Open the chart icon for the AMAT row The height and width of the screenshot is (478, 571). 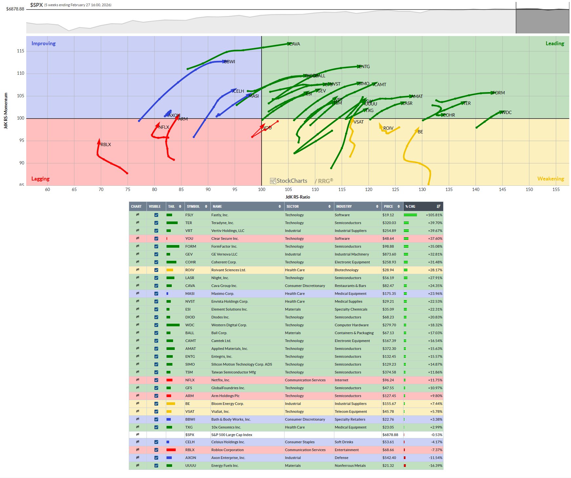pos(138,349)
